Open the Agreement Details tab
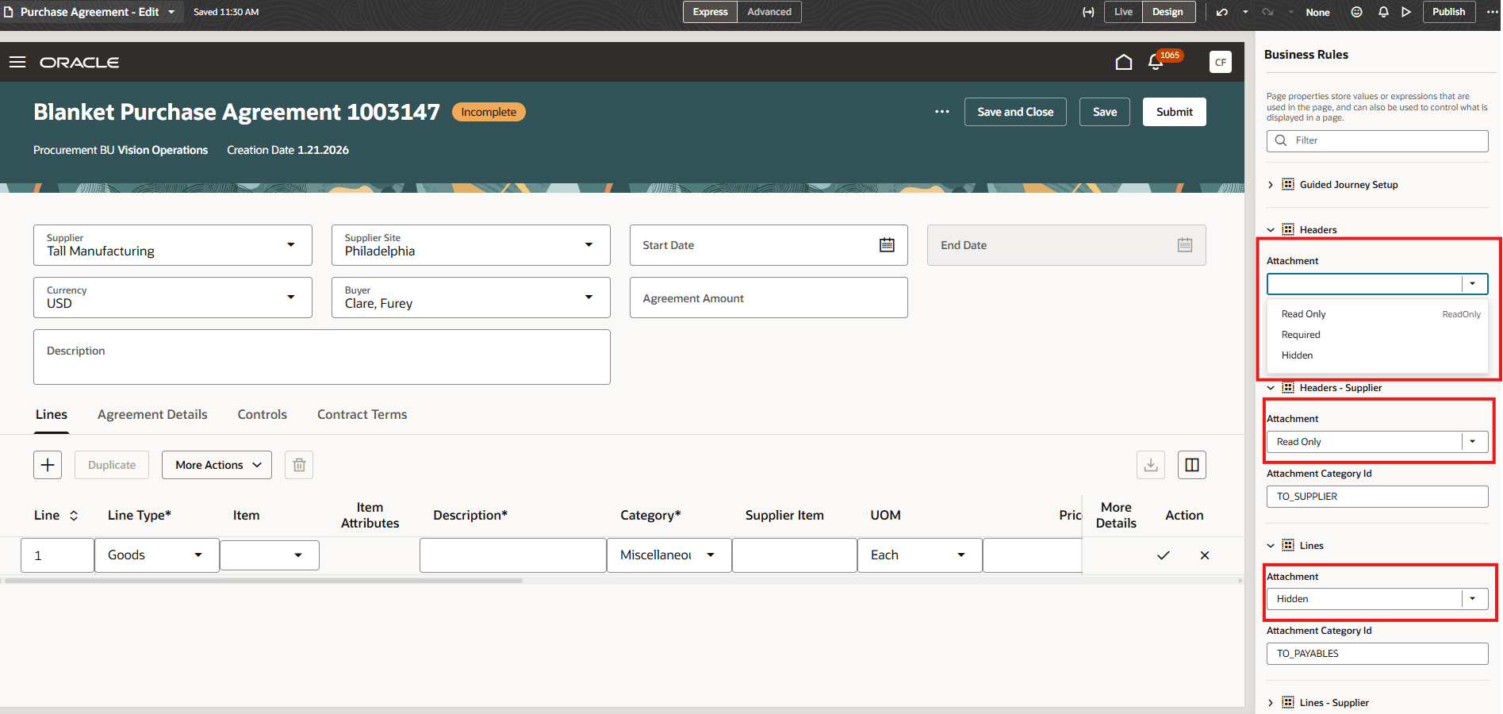1503x714 pixels. 152,414
